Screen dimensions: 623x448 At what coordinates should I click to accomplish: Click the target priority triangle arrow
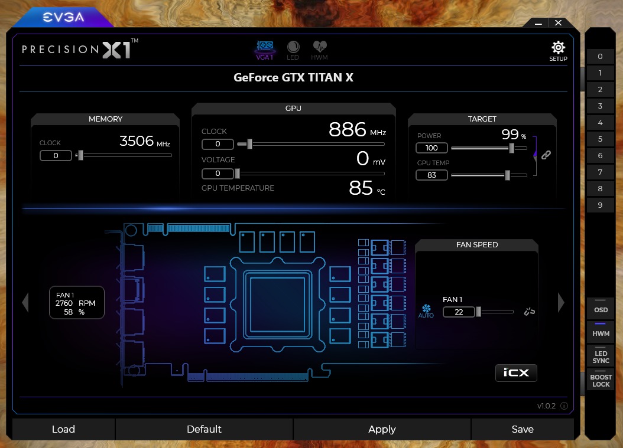[x=536, y=153]
